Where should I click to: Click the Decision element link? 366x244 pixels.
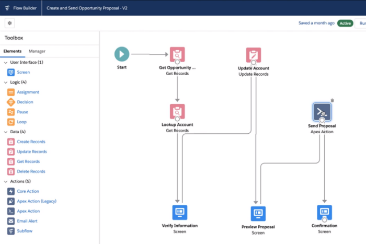point(25,102)
